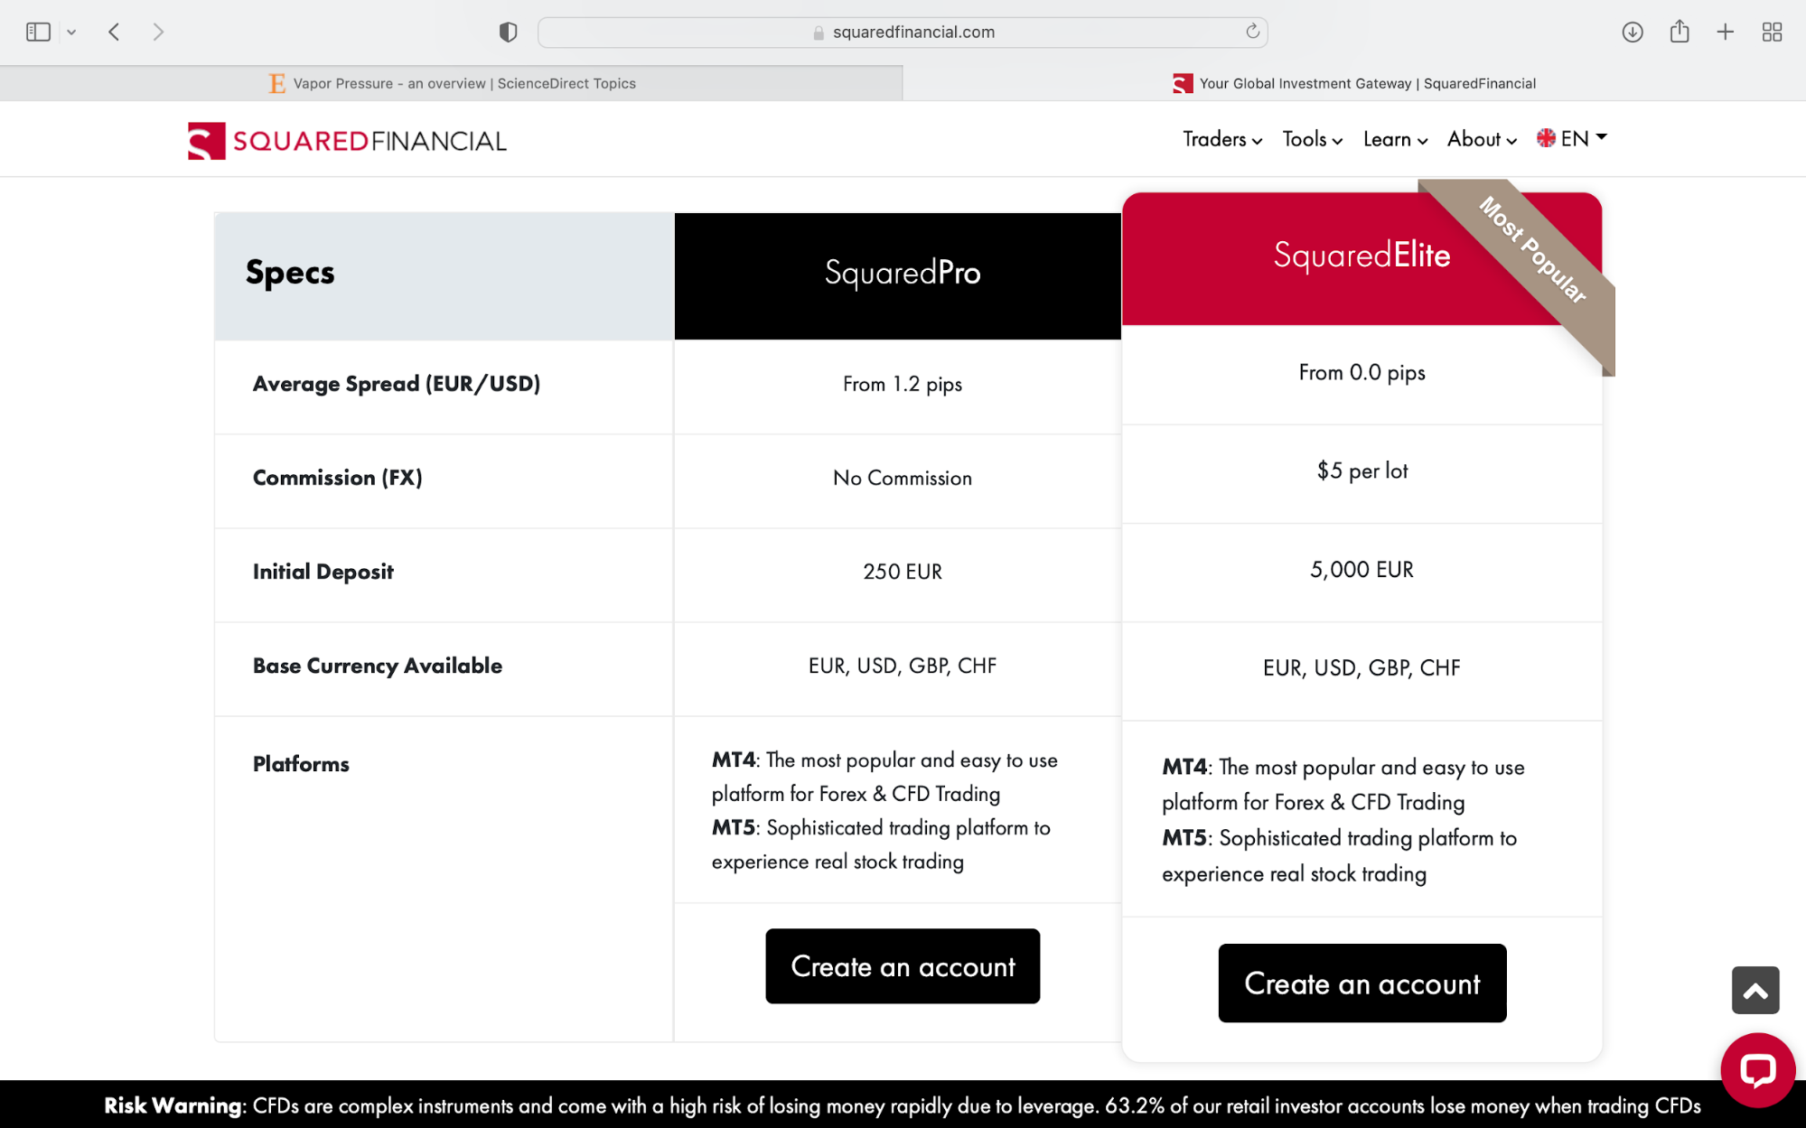Reload the page with refresh icon
The height and width of the screenshot is (1128, 1806).
click(x=1252, y=32)
